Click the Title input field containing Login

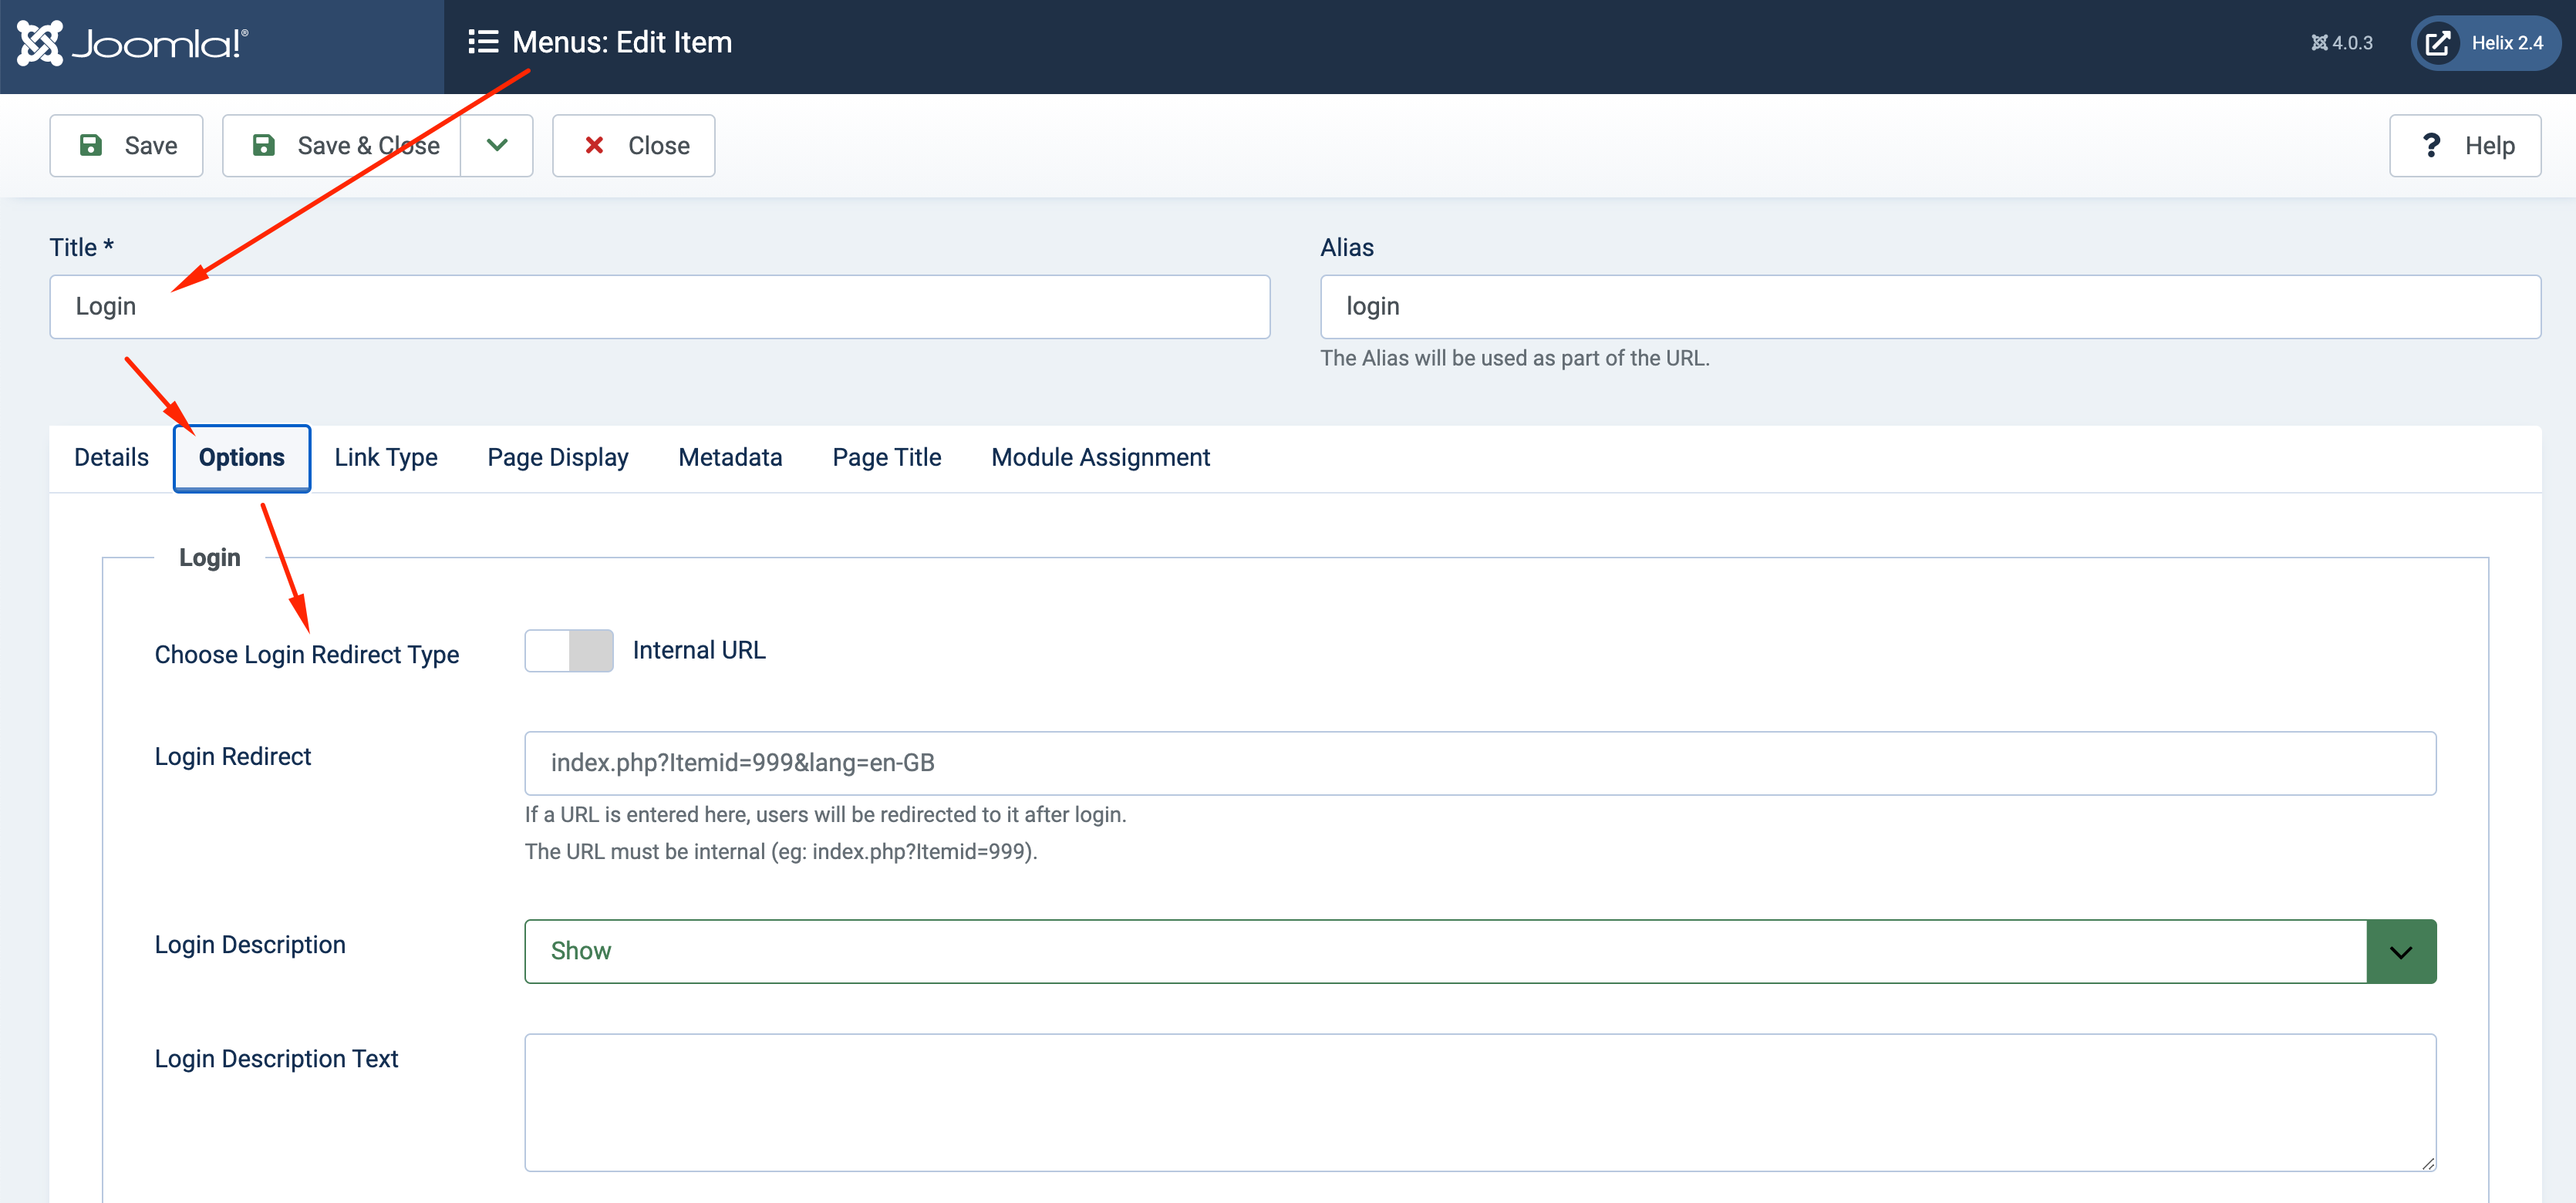(x=660, y=307)
